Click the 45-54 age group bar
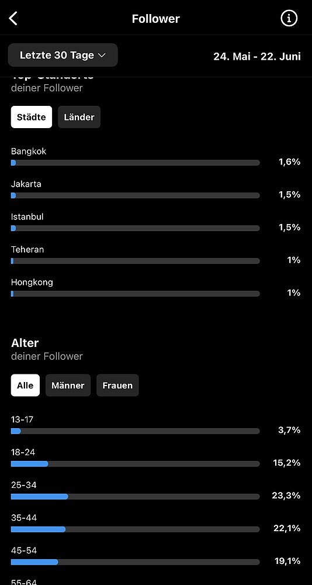Screen dimensions: 312x585 point(136,562)
